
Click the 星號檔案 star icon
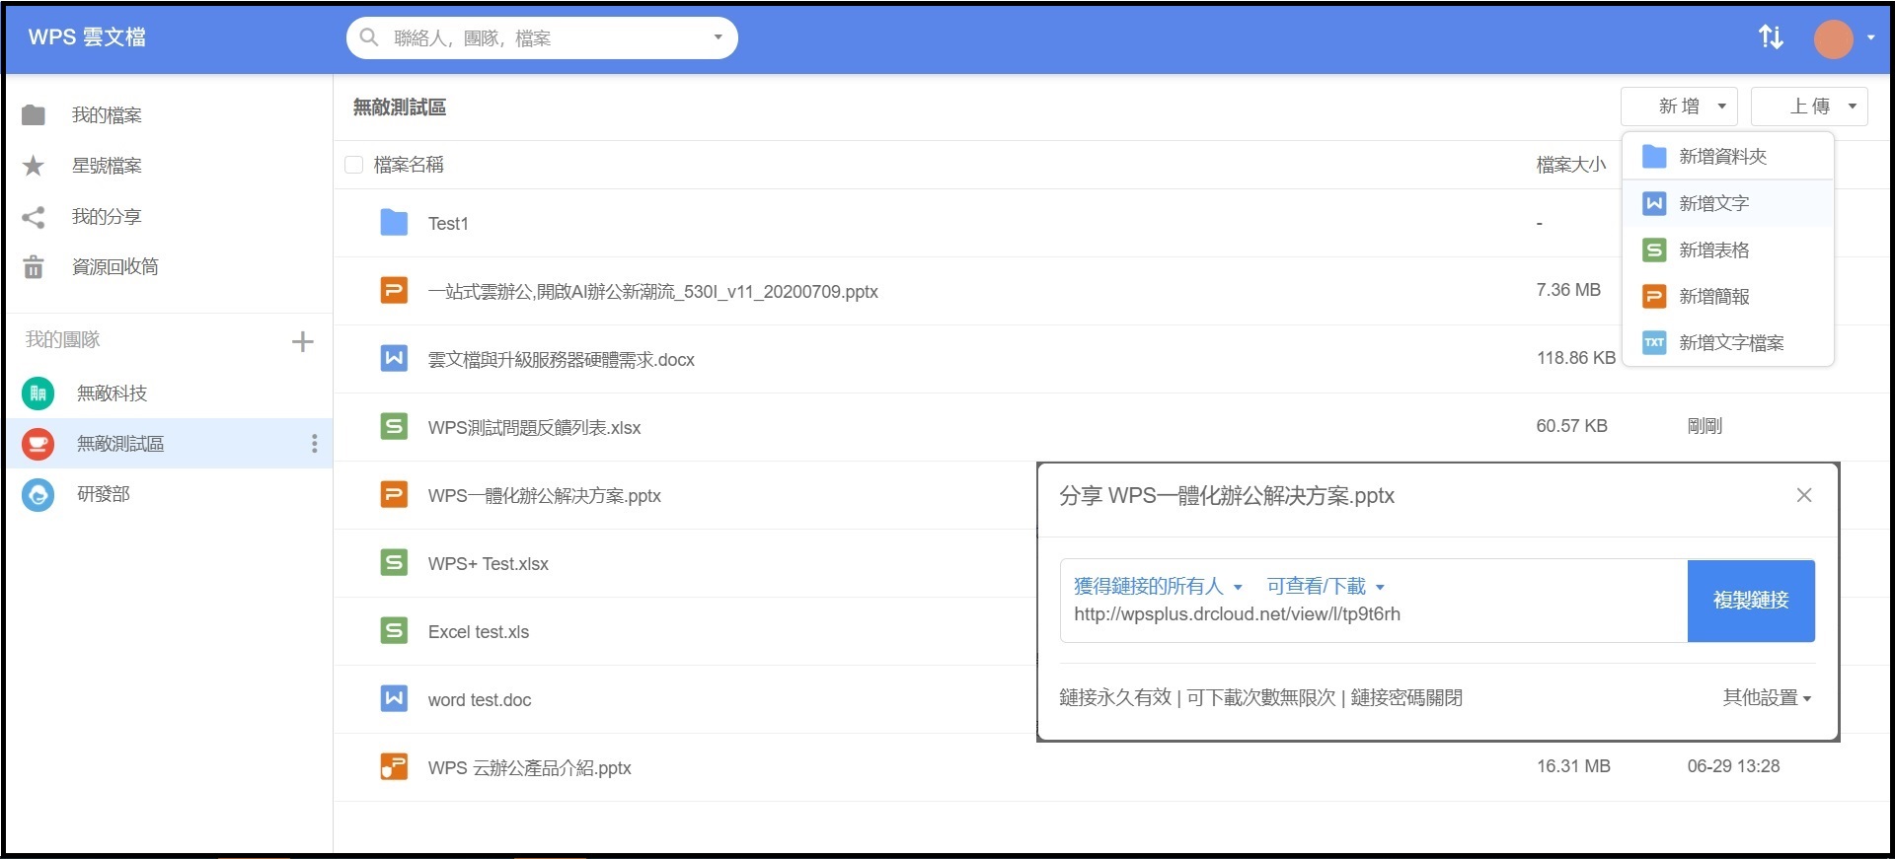coord(34,166)
